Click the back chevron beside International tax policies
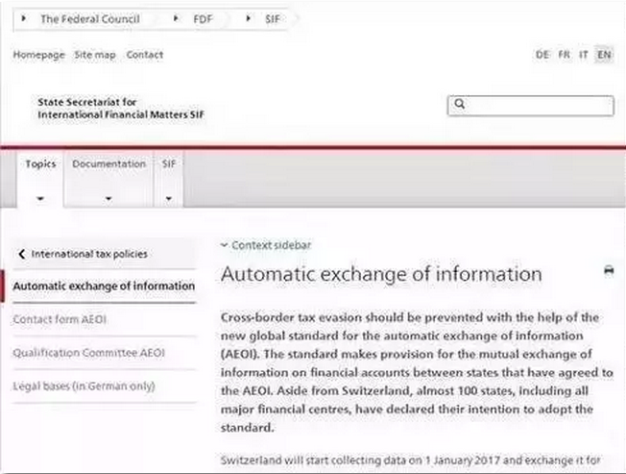The height and width of the screenshot is (474, 626). pyautogui.click(x=23, y=254)
